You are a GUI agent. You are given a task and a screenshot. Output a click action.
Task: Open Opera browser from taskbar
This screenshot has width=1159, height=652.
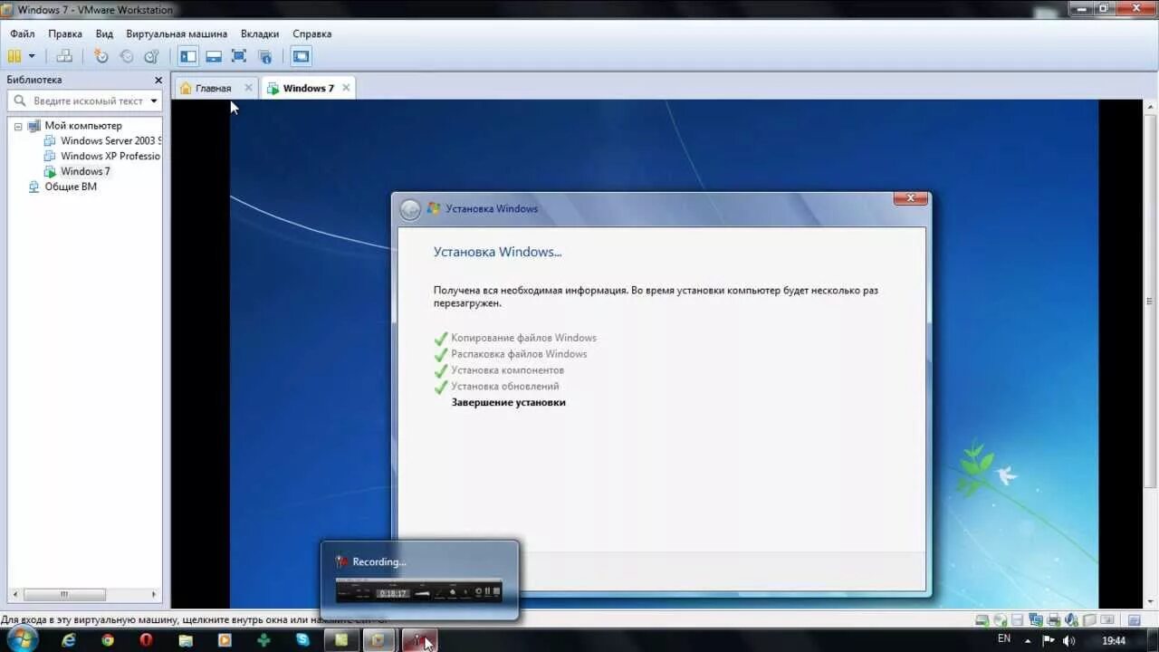pos(147,639)
